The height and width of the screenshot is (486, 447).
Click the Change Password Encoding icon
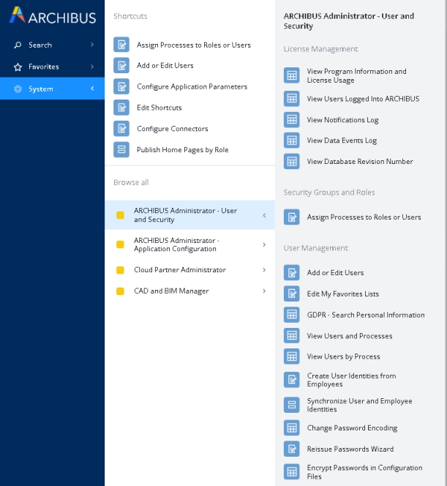[292, 428]
